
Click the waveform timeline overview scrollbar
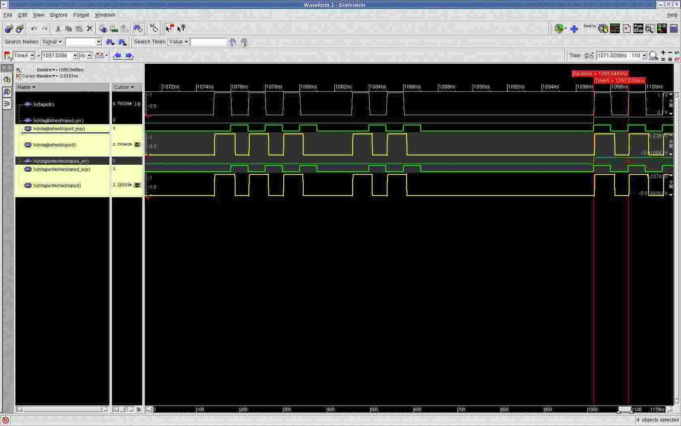(624, 409)
